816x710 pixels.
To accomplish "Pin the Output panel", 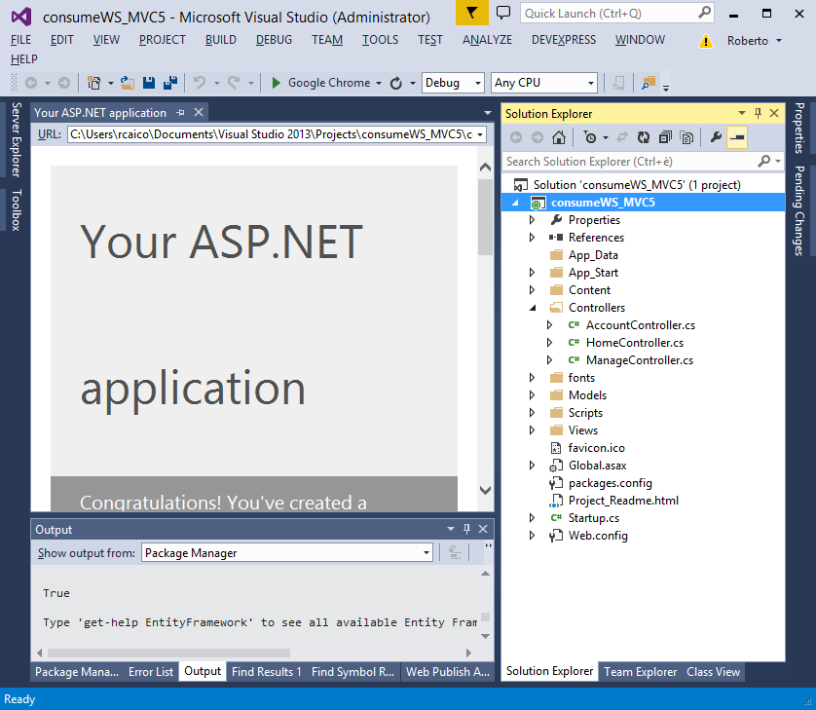I will pyautogui.click(x=466, y=529).
